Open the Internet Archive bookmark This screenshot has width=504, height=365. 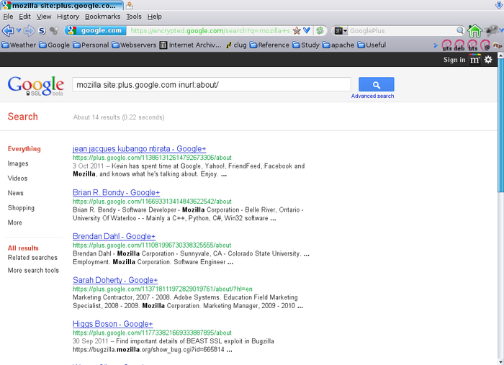190,45
